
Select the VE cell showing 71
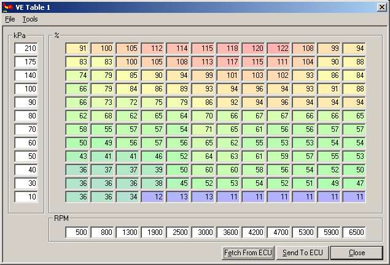(203, 129)
